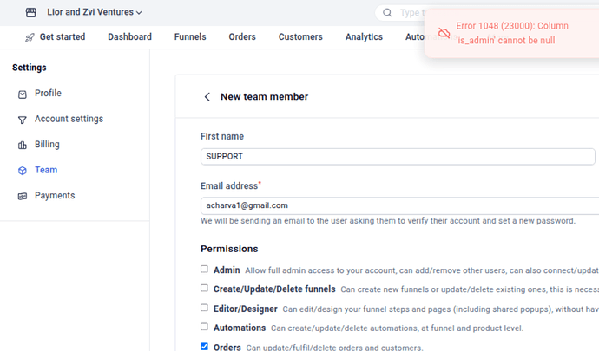This screenshot has height=351, width=599.
Task: Click the store icon beside the account name
Action: 31,13
